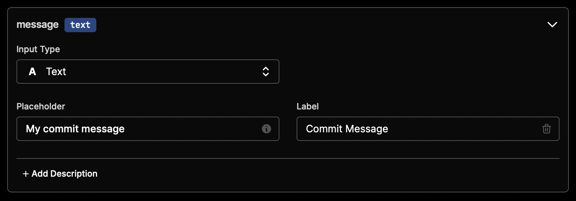Collapse the message section with the chevron
The image size is (576, 201).
pyautogui.click(x=552, y=25)
